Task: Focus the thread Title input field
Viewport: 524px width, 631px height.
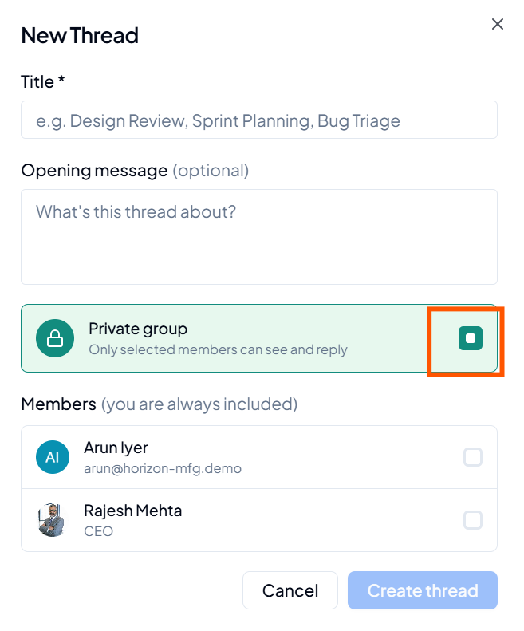Action: tap(259, 120)
